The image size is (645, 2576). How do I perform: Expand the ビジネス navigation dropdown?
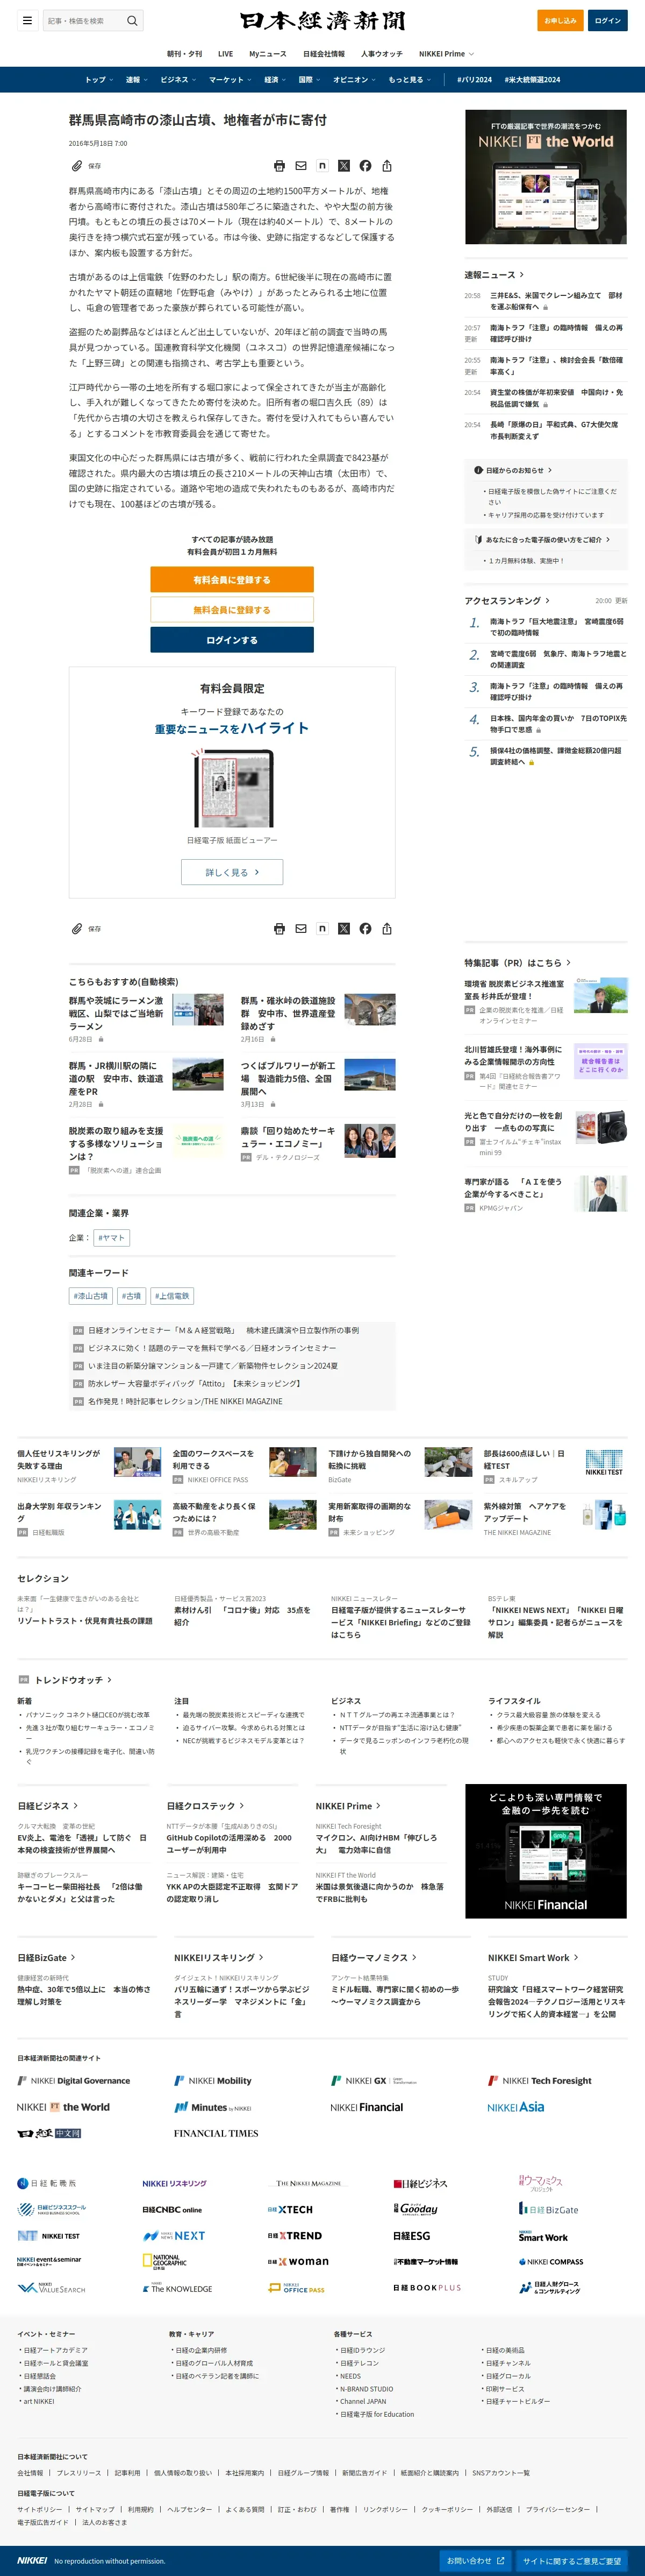click(x=178, y=80)
